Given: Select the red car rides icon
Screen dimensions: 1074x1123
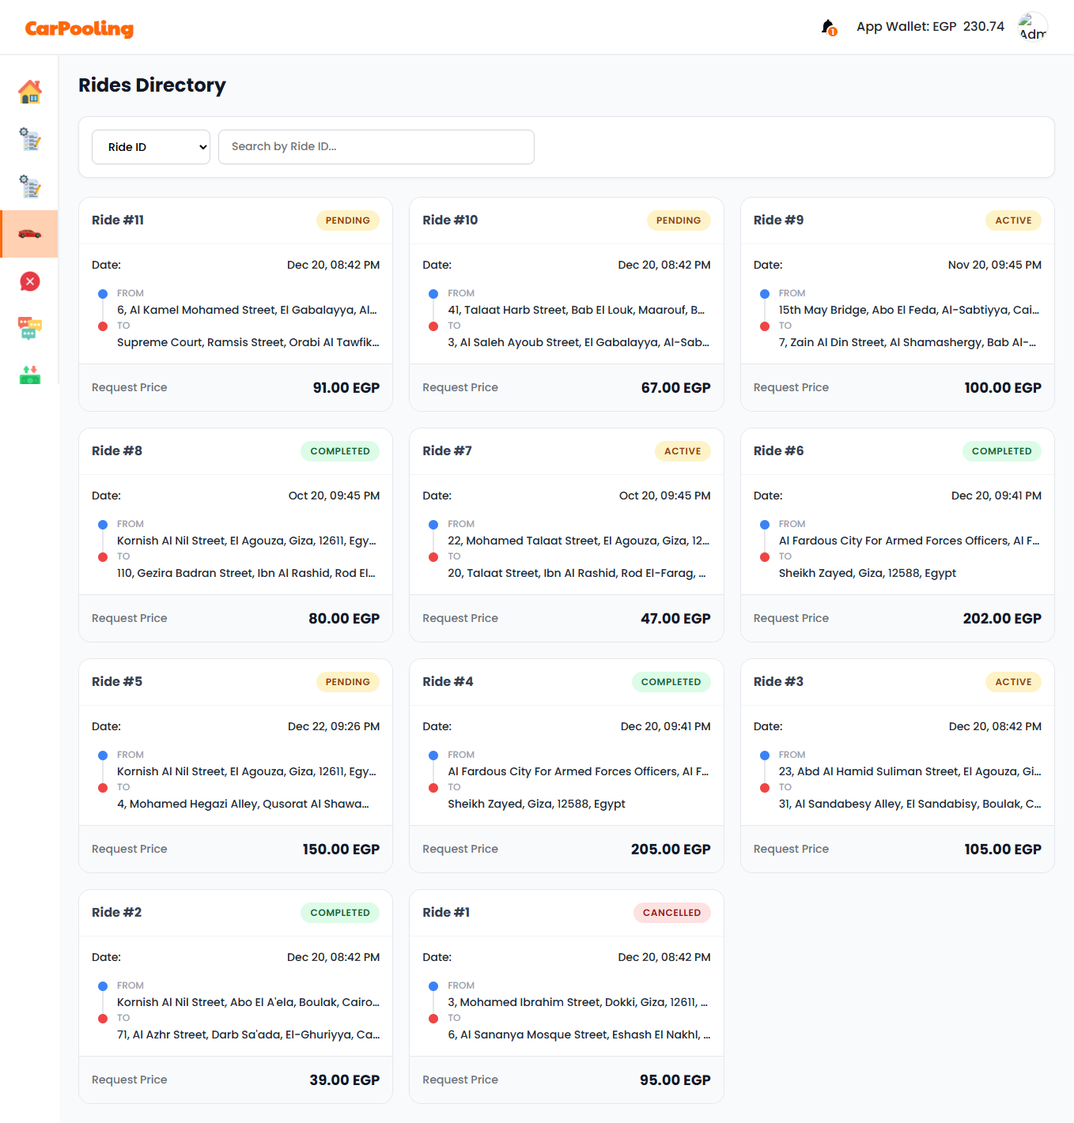Looking at the screenshot, I should click(30, 234).
